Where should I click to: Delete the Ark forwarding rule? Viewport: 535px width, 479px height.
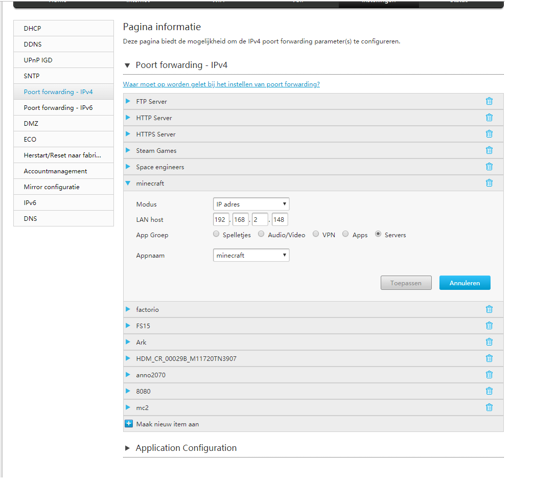tap(489, 342)
